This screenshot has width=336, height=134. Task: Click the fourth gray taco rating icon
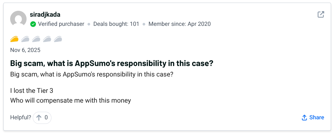coord(47,40)
